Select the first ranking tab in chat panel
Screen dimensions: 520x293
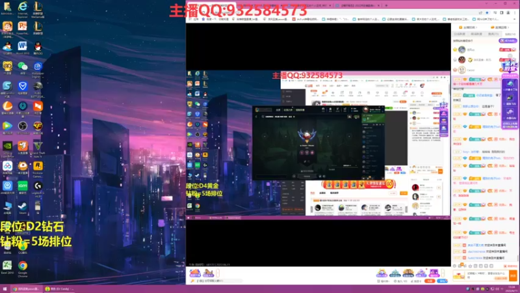[x=460, y=34]
